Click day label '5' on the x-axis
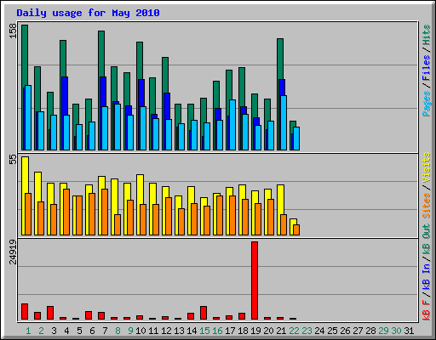This screenshot has height=340, width=436. click(x=79, y=331)
